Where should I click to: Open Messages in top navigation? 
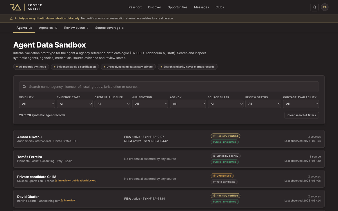pos(201,7)
